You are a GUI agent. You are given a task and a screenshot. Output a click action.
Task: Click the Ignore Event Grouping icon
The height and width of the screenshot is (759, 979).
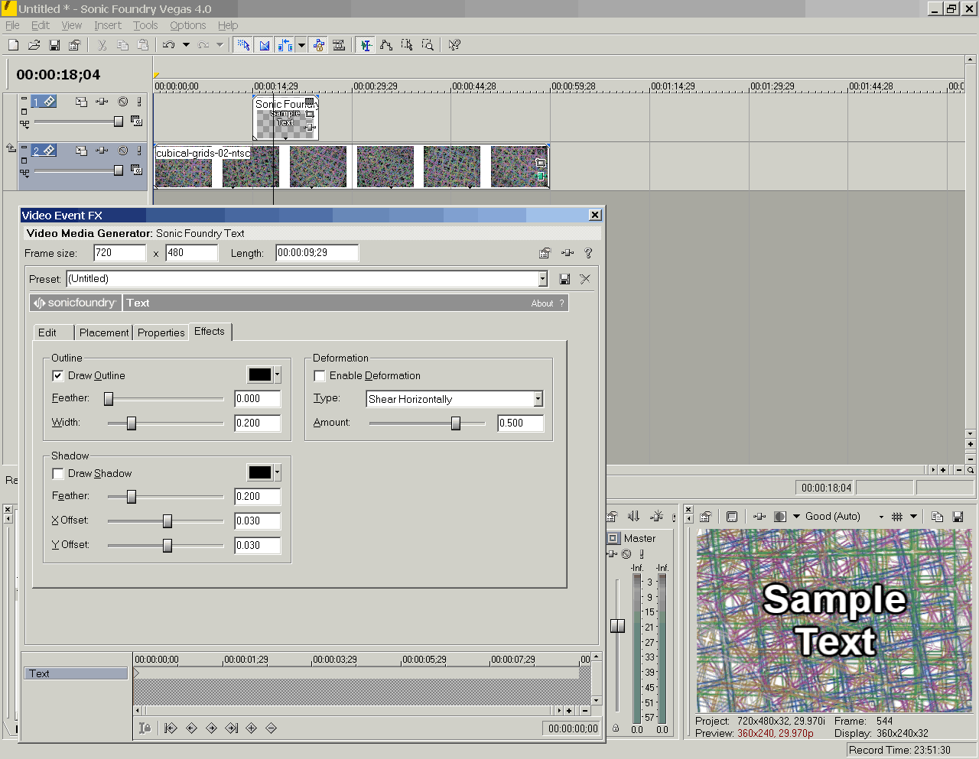(339, 45)
